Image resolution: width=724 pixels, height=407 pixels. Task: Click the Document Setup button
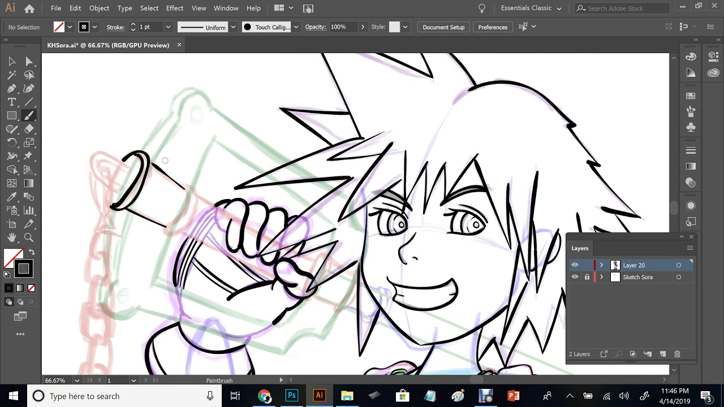[443, 27]
